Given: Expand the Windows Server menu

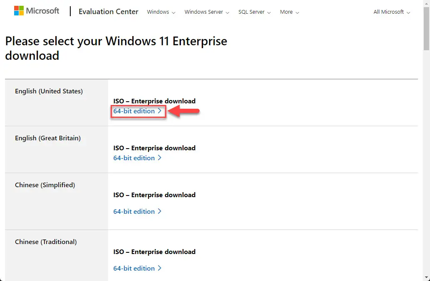Looking at the screenshot, I should (207, 12).
